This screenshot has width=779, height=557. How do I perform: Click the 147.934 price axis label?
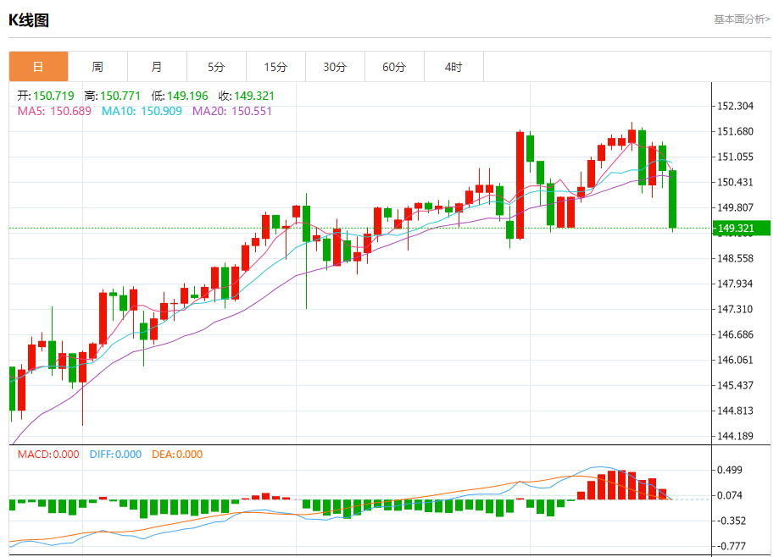pyautogui.click(x=735, y=284)
